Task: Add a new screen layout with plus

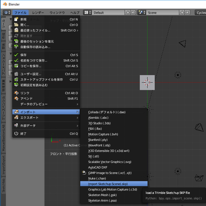Action: click(128, 12)
